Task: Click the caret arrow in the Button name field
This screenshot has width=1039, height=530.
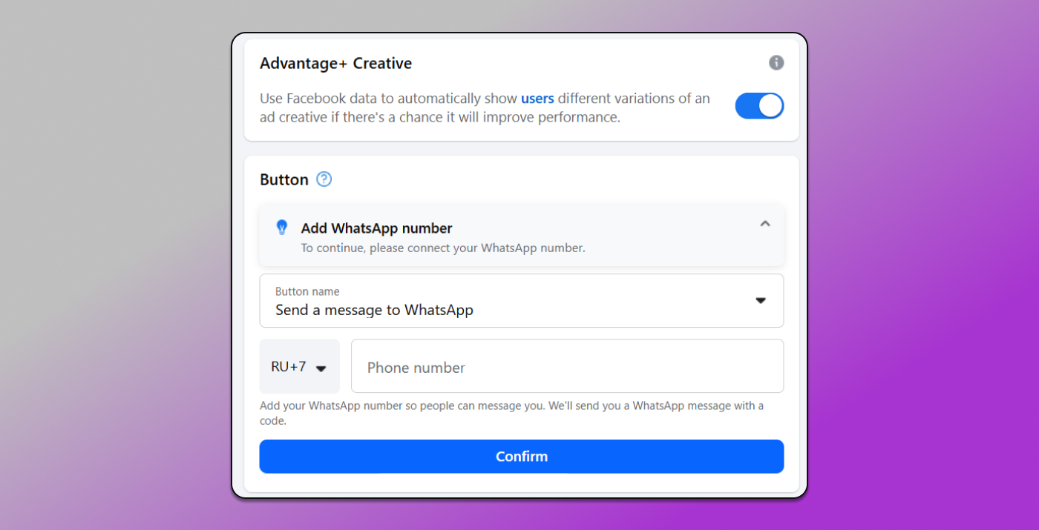Action: [x=761, y=300]
